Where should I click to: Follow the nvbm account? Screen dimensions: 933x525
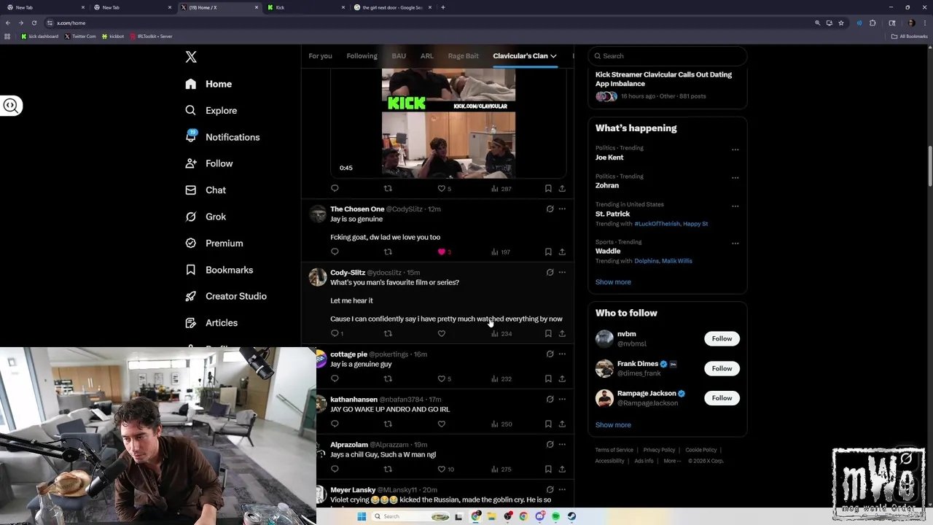tap(722, 338)
